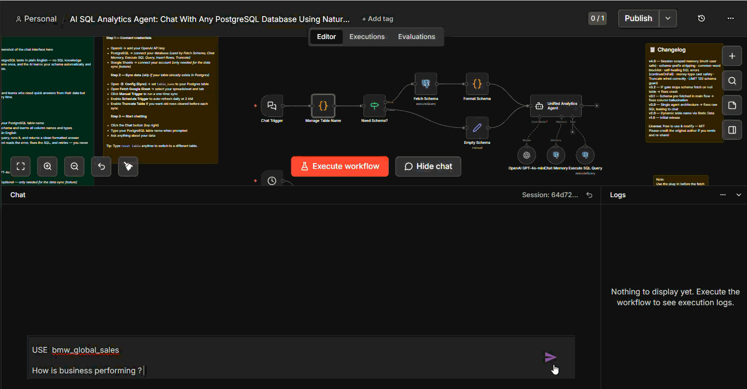Viewport: 747px width, 389px height.
Task: Click the Chat panel header label
Action: 18,195
